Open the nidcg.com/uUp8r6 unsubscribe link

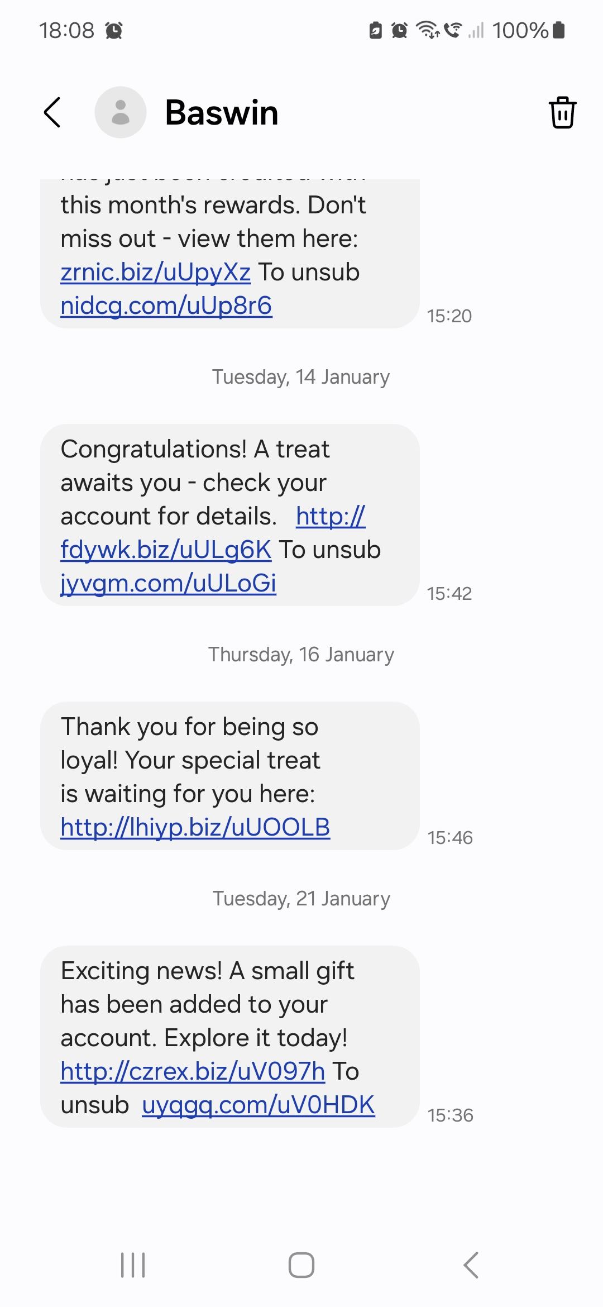coord(166,306)
